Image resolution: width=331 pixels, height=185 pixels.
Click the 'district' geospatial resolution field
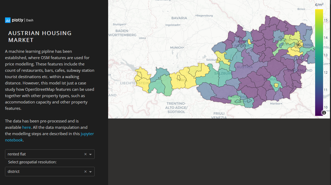[x=50, y=172]
